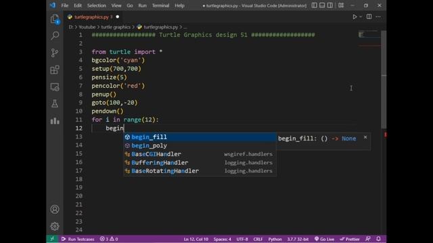
Task: Change the Spaces: 4 indentation setting
Action: point(222,239)
